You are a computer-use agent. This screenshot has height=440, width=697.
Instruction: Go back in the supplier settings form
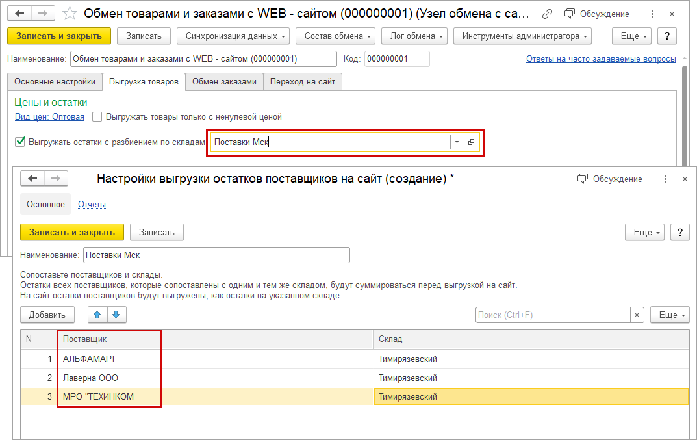(x=32, y=178)
